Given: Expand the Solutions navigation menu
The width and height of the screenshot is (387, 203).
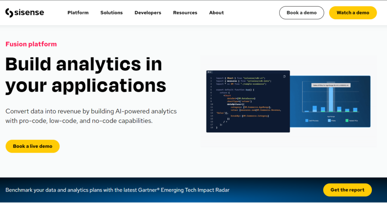Looking at the screenshot, I should click(111, 12).
